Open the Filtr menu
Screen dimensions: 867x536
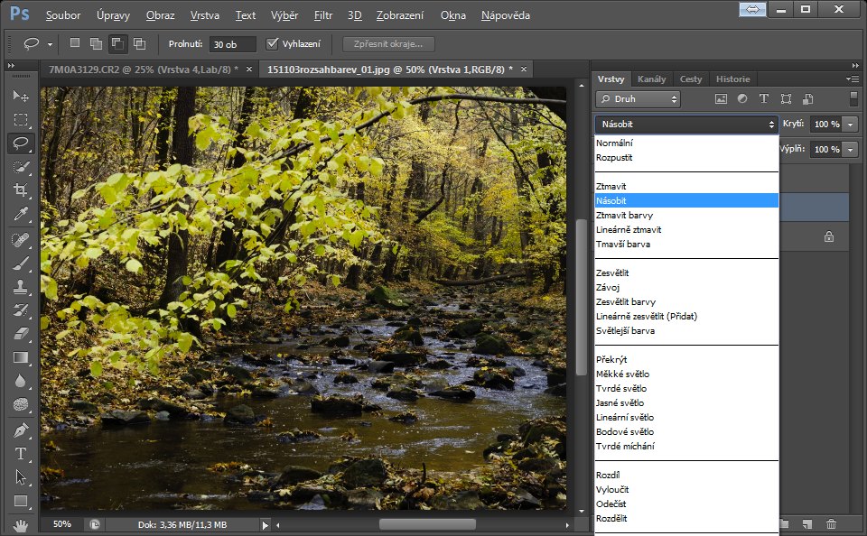click(323, 15)
